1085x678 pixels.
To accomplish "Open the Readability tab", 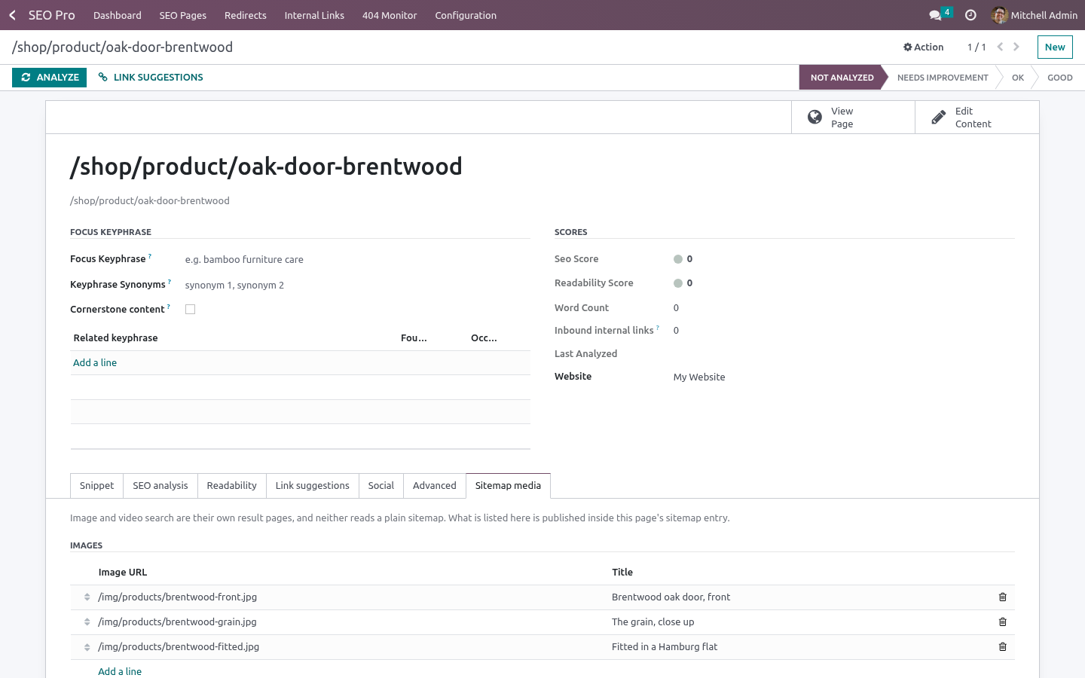I will (232, 486).
